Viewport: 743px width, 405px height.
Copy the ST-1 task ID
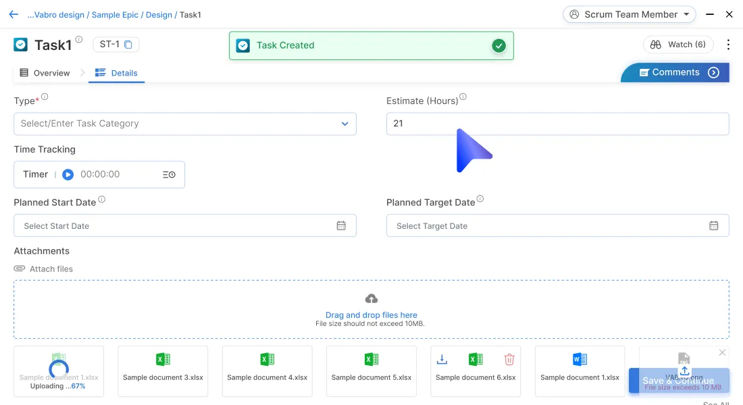(128, 45)
